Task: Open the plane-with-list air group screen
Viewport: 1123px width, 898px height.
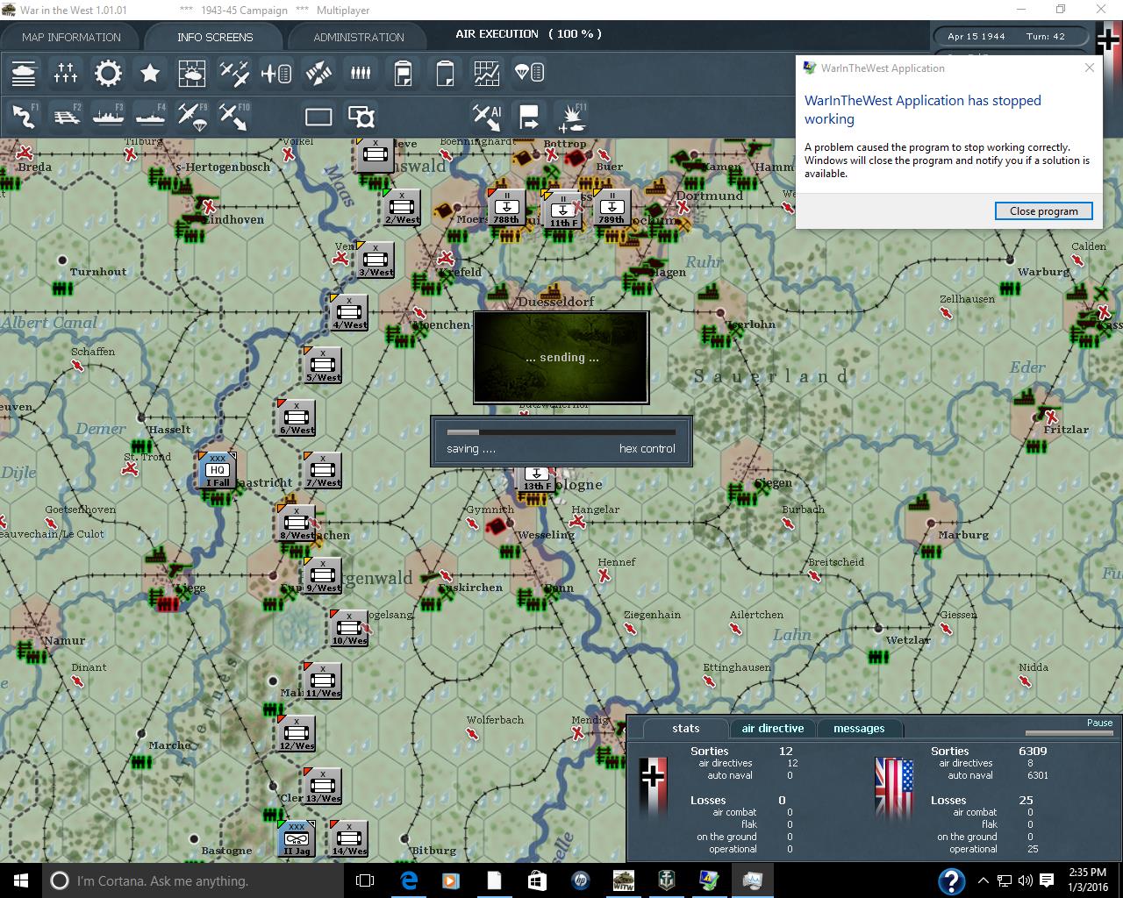Action: pyautogui.click(x=276, y=73)
